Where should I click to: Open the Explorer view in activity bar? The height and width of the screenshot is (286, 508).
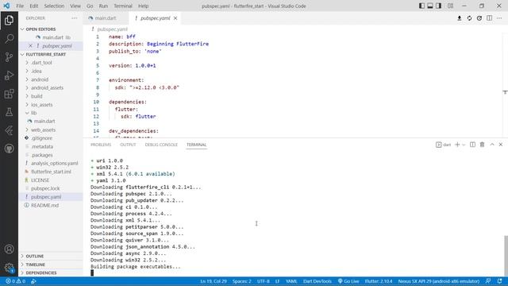9,21
